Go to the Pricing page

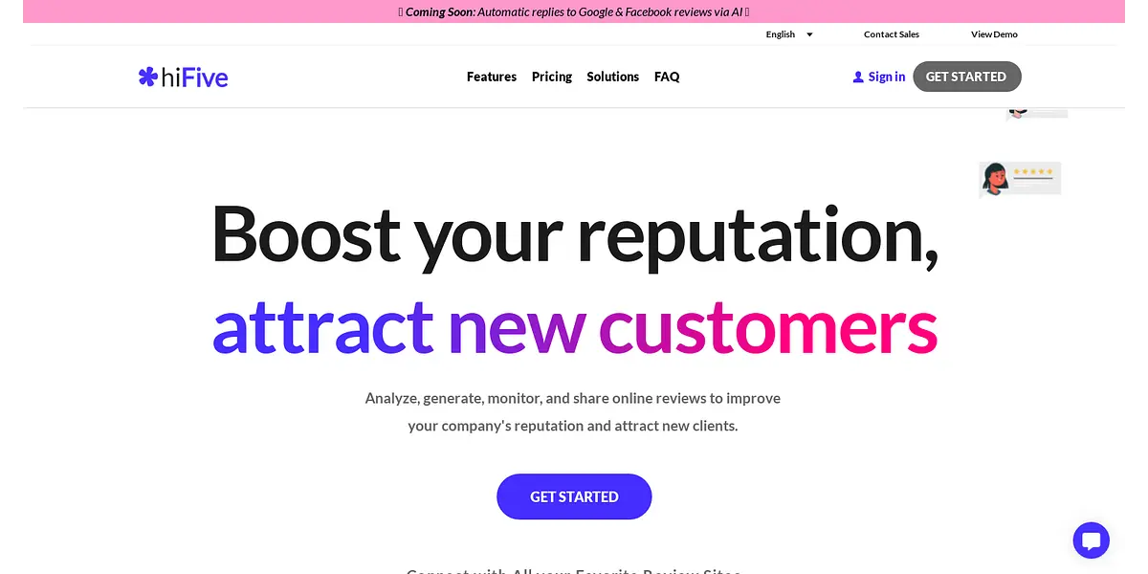tap(552, 77)
